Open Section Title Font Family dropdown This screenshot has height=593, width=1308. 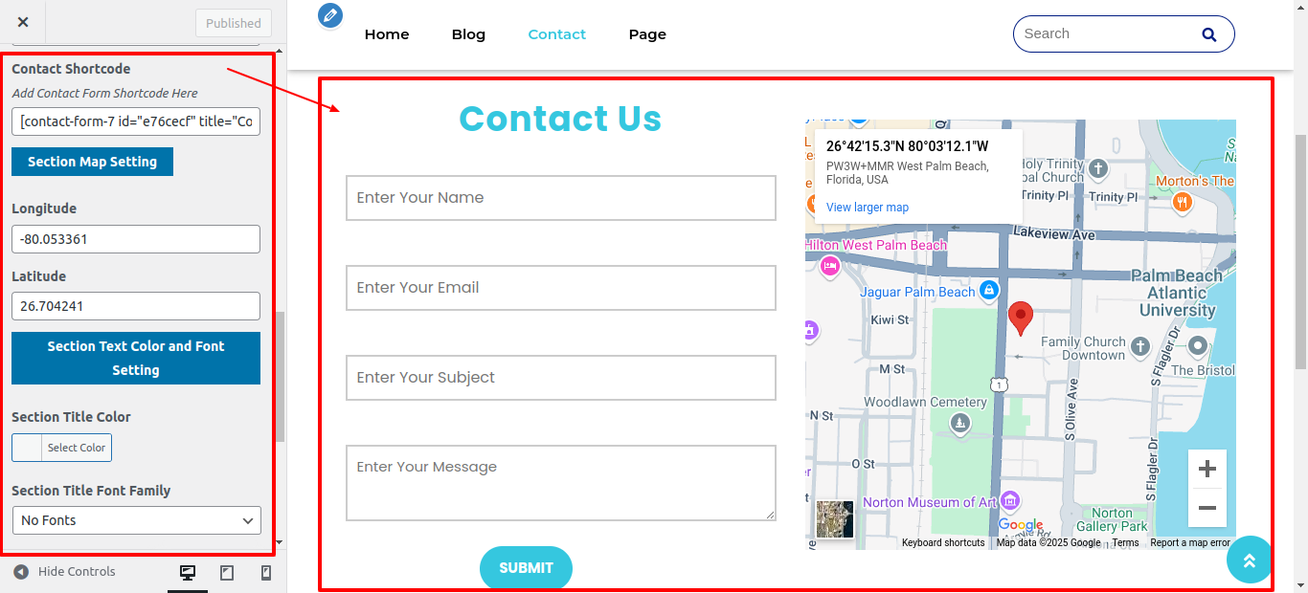pyautogui.click(x=136, y=520)
